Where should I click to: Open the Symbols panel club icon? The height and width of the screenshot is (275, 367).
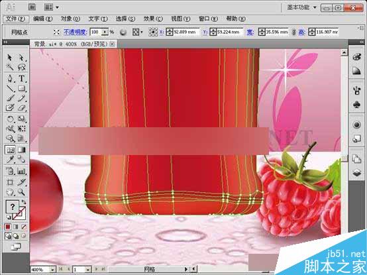point(356,105)
